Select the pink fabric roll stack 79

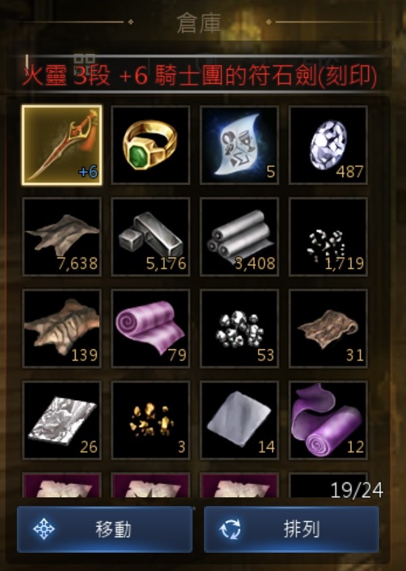pos(151,328)
